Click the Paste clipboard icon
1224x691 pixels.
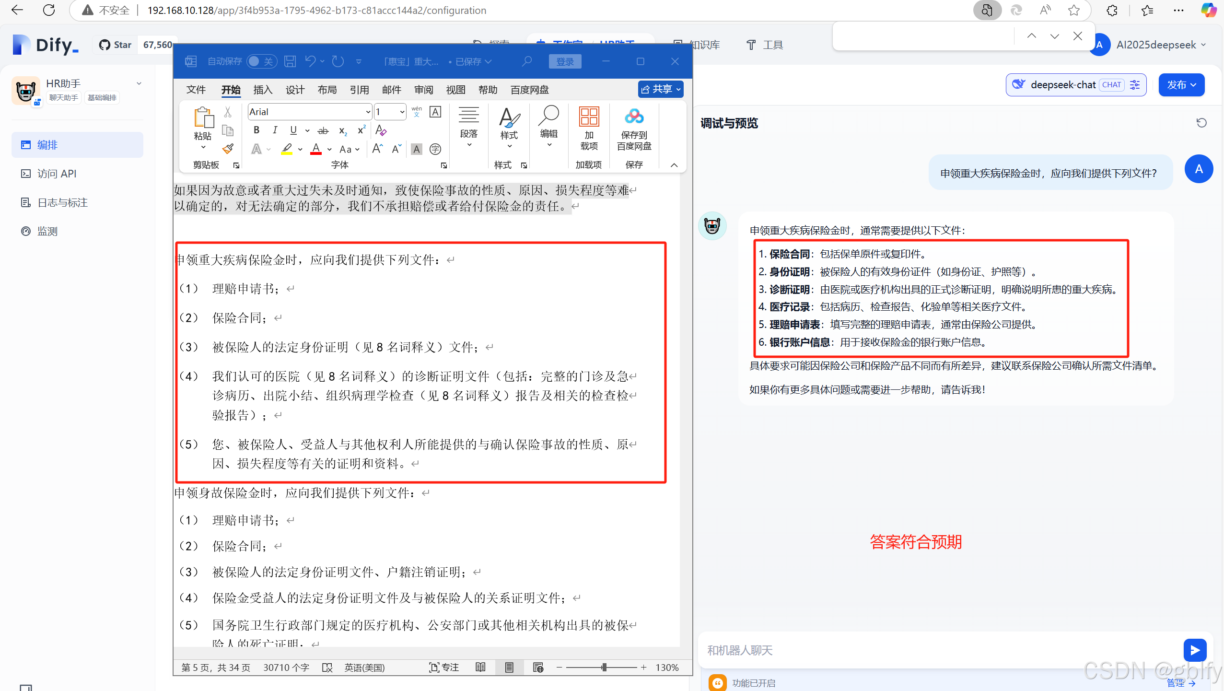(x=203, y=117)
